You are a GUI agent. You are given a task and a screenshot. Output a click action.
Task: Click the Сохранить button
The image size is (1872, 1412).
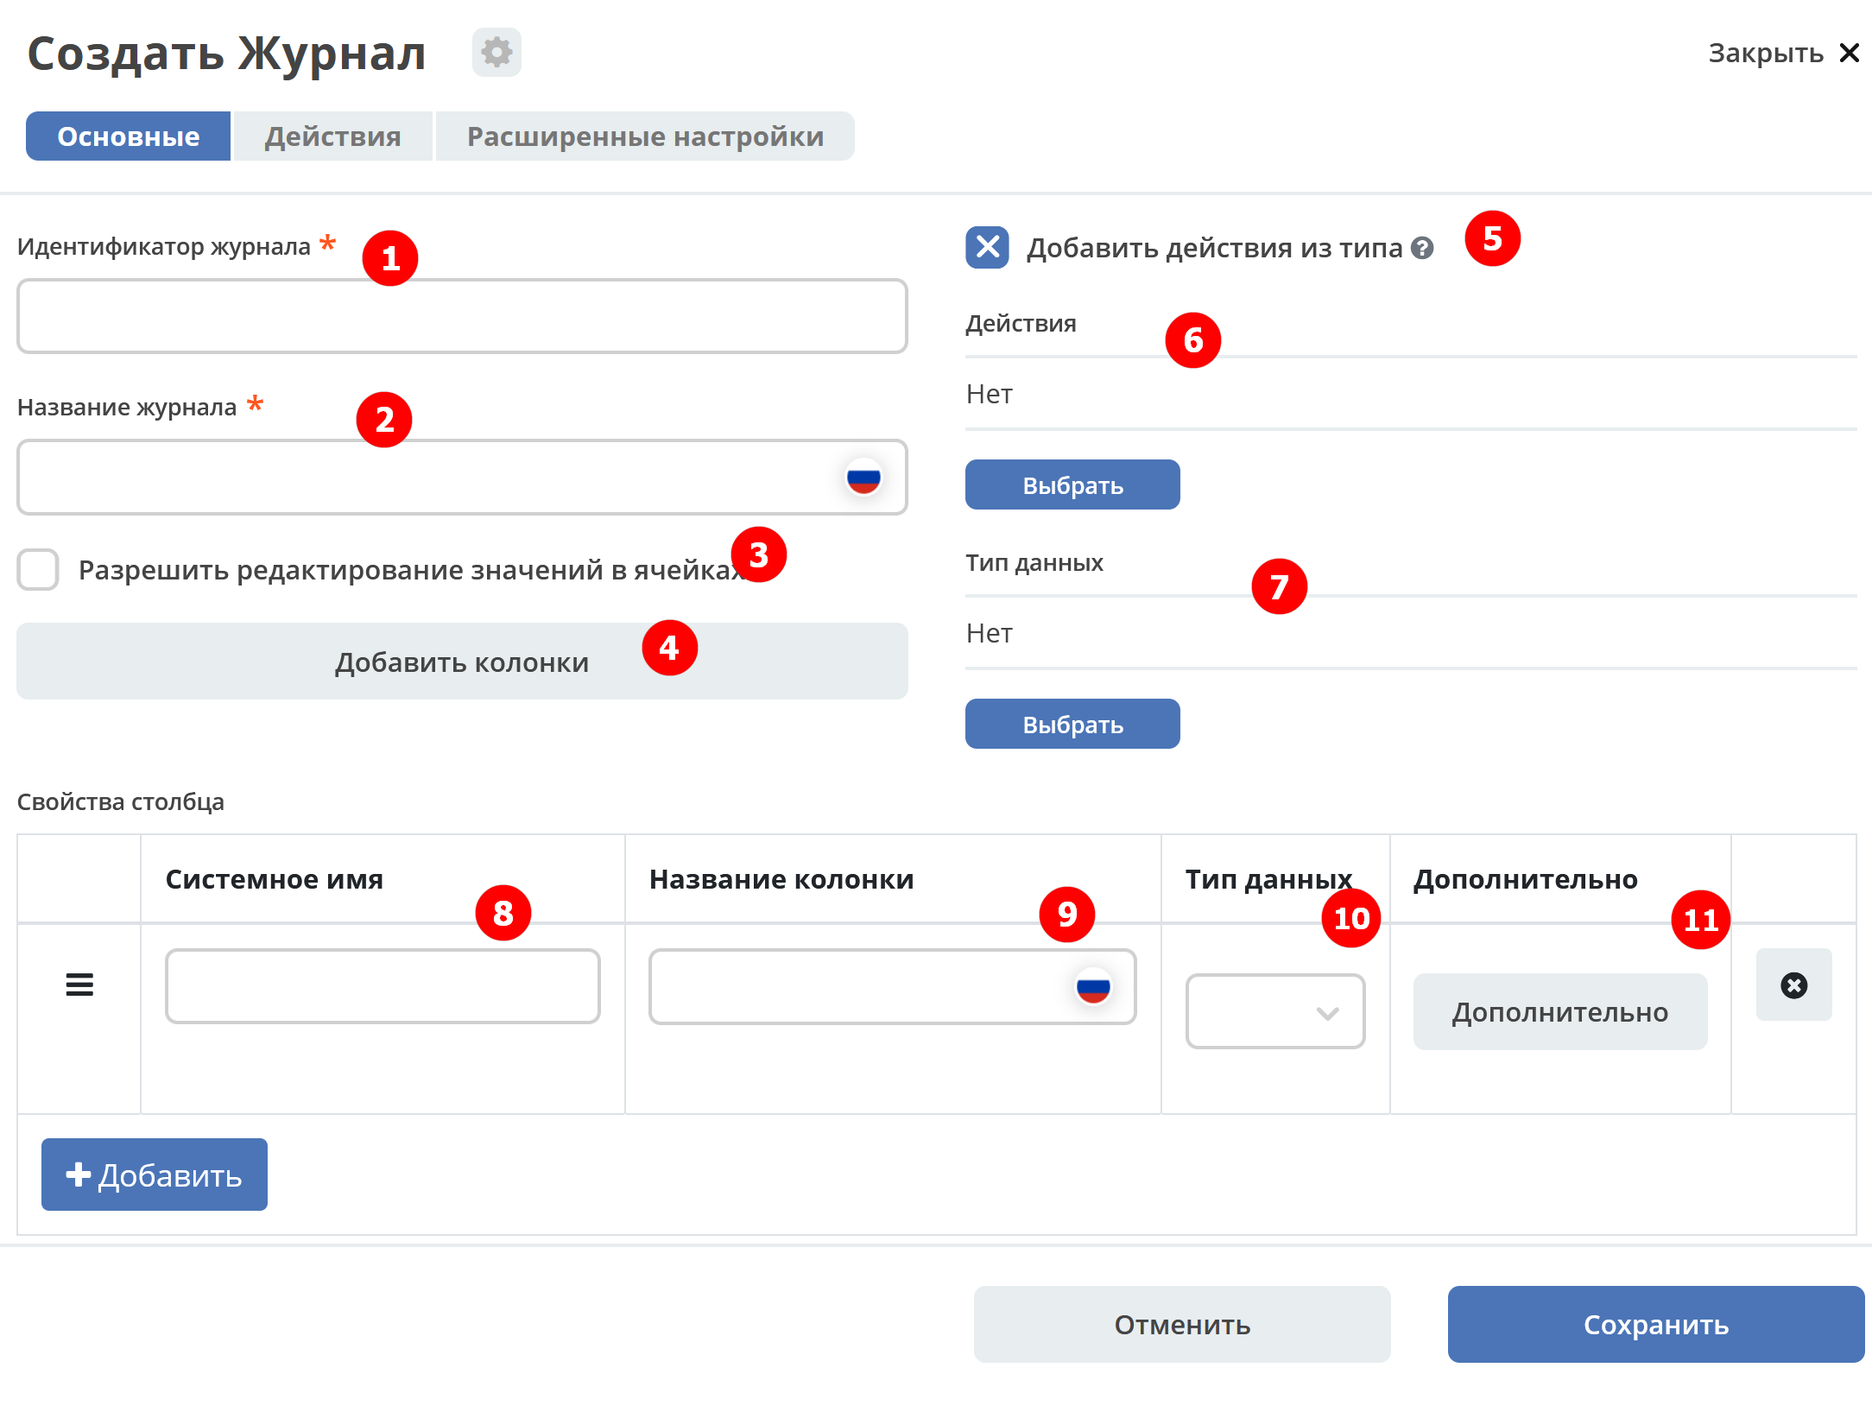click(1656, 1324)
